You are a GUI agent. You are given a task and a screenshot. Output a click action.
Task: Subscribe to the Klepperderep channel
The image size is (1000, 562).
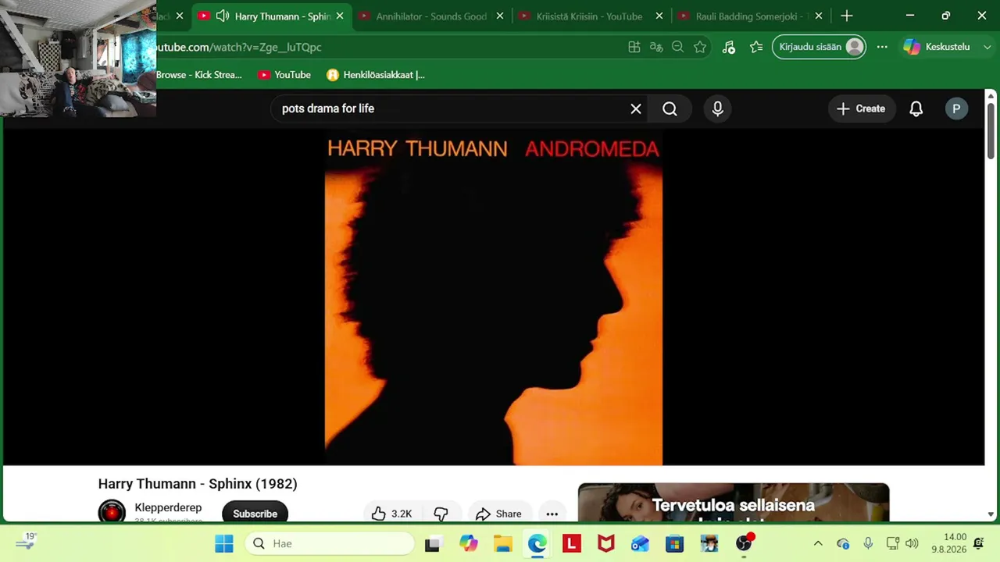[255, 513]
